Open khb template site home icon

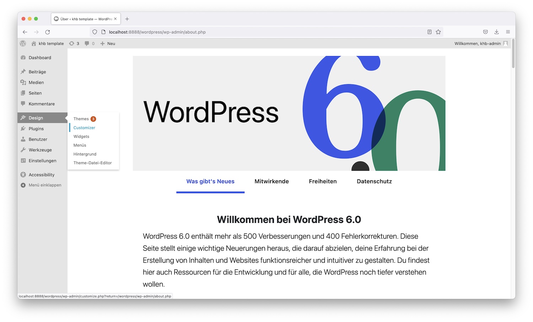point(34,43)
